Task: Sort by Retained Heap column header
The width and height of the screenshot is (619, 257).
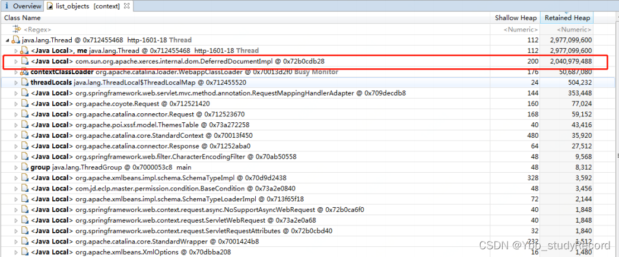Action: [567, 18]
